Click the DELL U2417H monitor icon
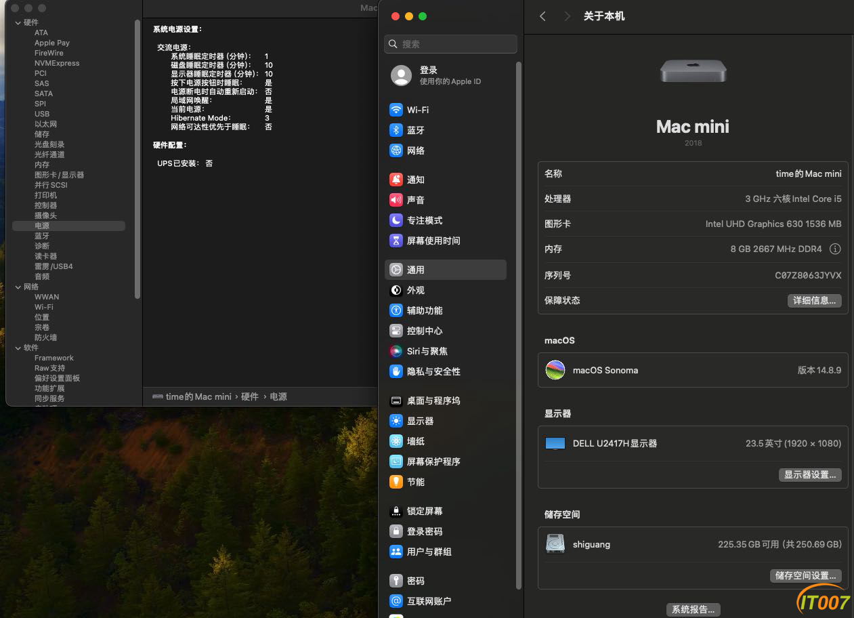This screenshot has height=618, width=854. click(x=555, y=444)
